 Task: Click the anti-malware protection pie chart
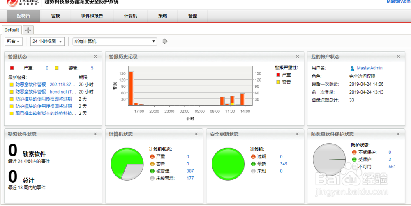329,159
